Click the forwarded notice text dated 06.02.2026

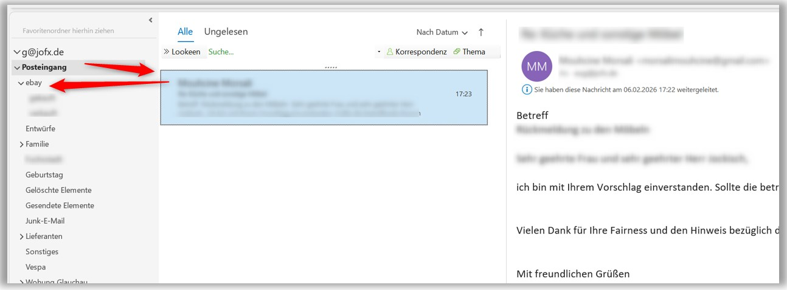tap(626, 89)
